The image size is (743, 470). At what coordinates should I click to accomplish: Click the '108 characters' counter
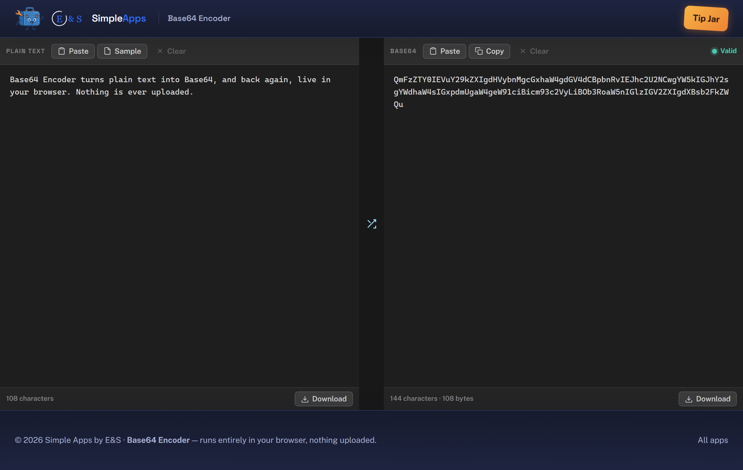pos(30,399)
